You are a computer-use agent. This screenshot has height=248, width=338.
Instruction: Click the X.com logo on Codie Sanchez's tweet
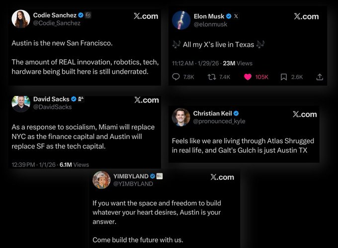click(x=146, y=16)
